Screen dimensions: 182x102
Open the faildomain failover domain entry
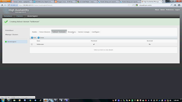coord(40,44)
